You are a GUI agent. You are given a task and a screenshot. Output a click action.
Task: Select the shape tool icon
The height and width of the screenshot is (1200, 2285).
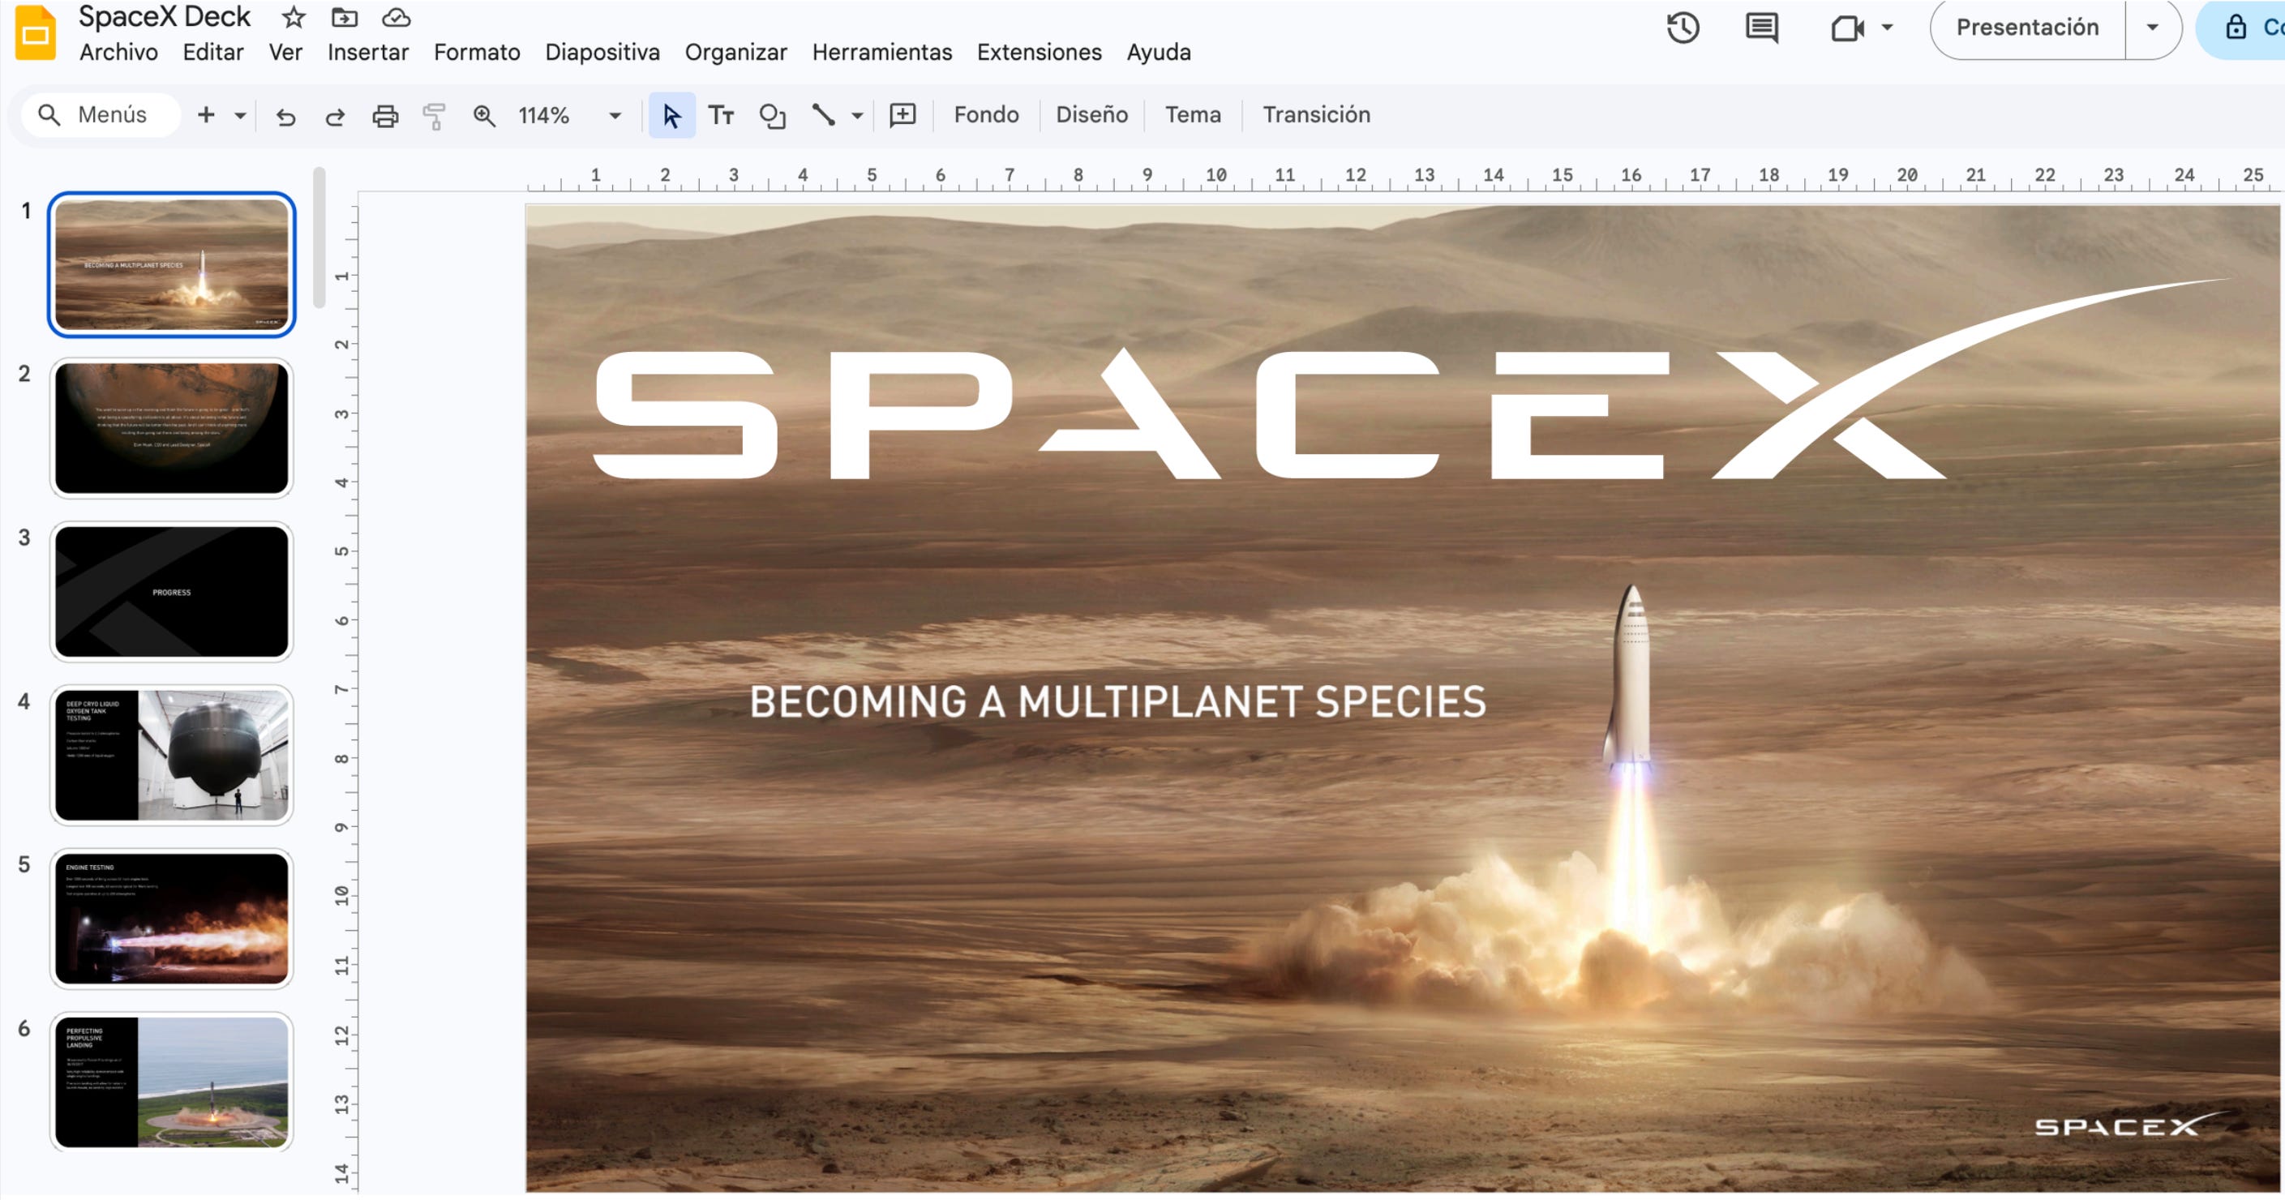772,116
